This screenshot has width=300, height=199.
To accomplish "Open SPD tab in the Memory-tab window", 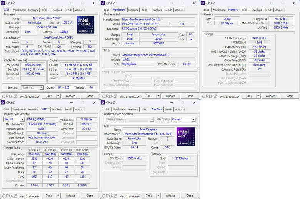I will tap(245, 10).
